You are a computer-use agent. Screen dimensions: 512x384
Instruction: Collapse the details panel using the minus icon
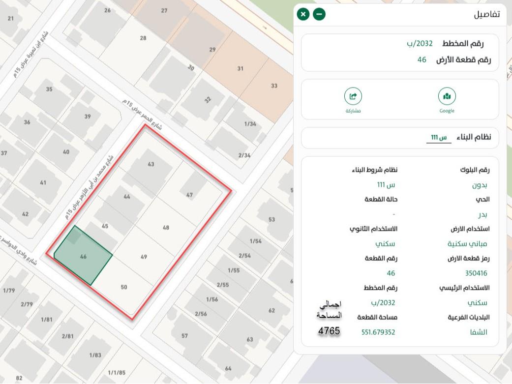point(319,14)
